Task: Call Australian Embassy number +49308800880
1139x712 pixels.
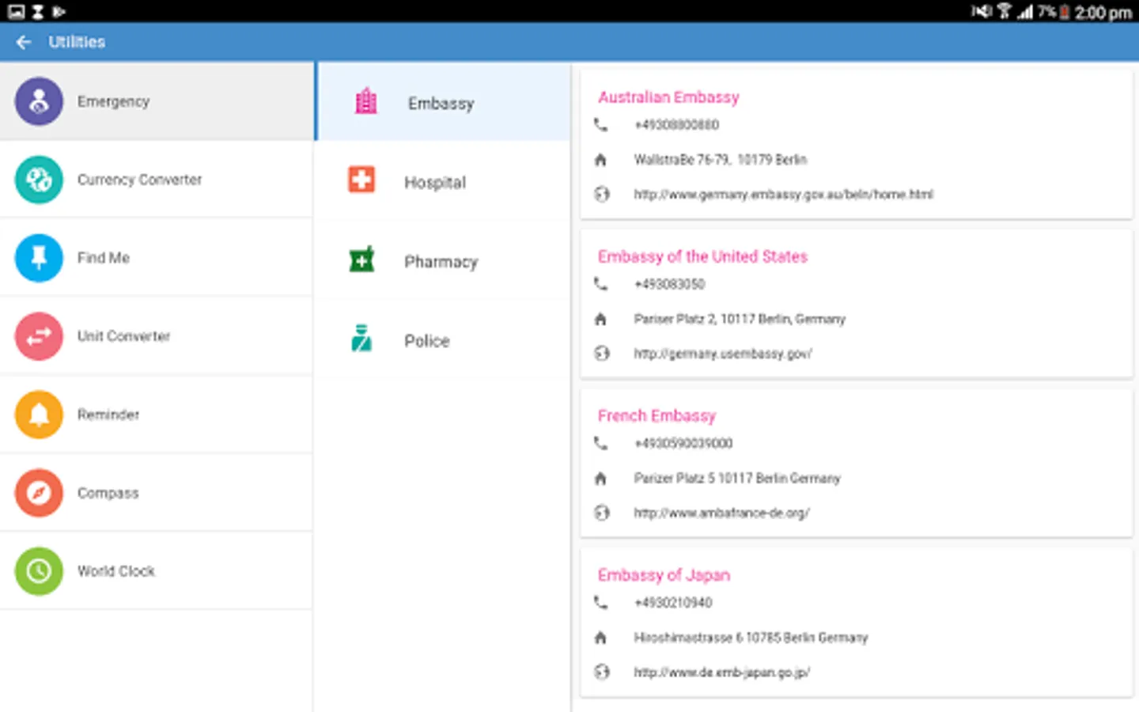Action: click(676, 125)
